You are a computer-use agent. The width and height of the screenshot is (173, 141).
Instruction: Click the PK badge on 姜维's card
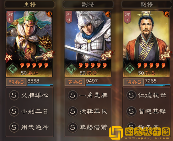tap(9, 57)
